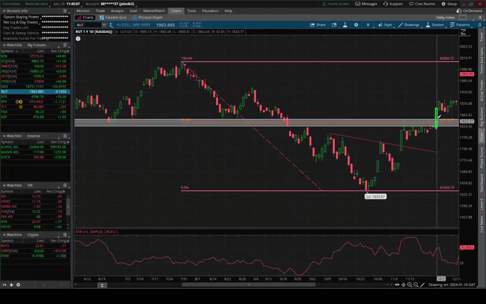Viewport: 486px width, 304px height.
Task: Click the chart info alert icon
Action: point(78,39)
